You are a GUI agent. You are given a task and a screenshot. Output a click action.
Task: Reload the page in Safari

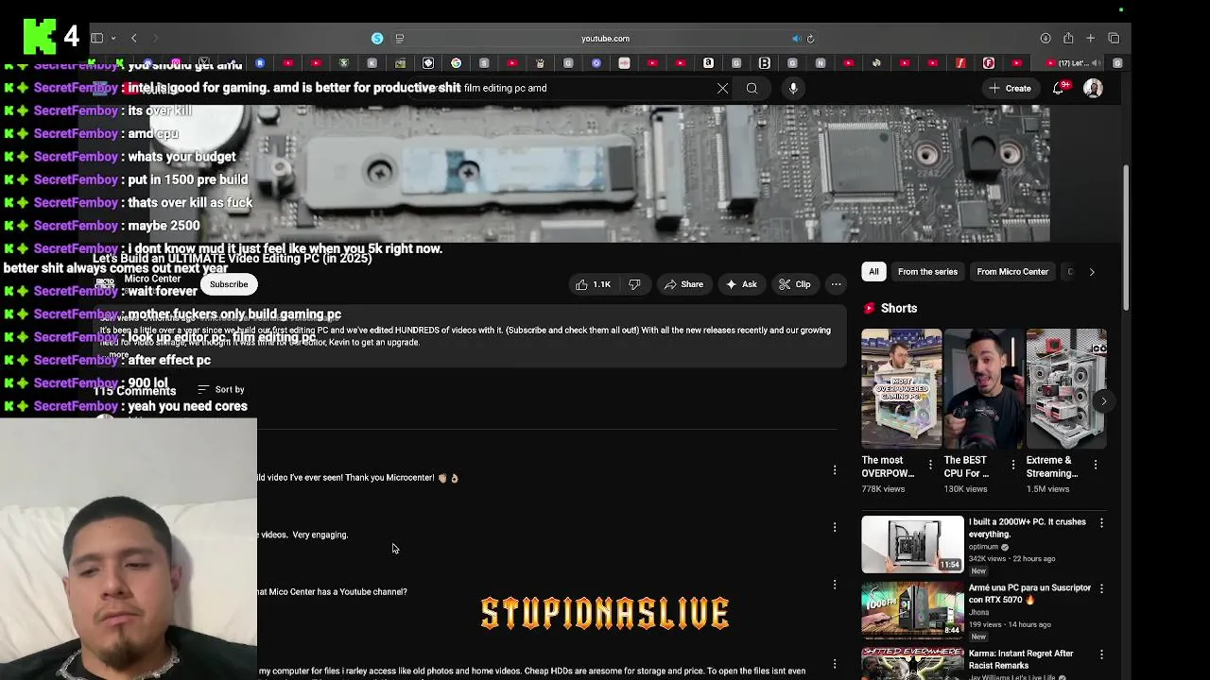coord(810,39)
